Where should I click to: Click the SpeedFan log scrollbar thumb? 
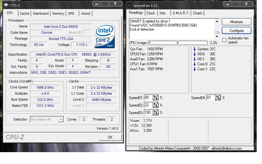point(217,32)
